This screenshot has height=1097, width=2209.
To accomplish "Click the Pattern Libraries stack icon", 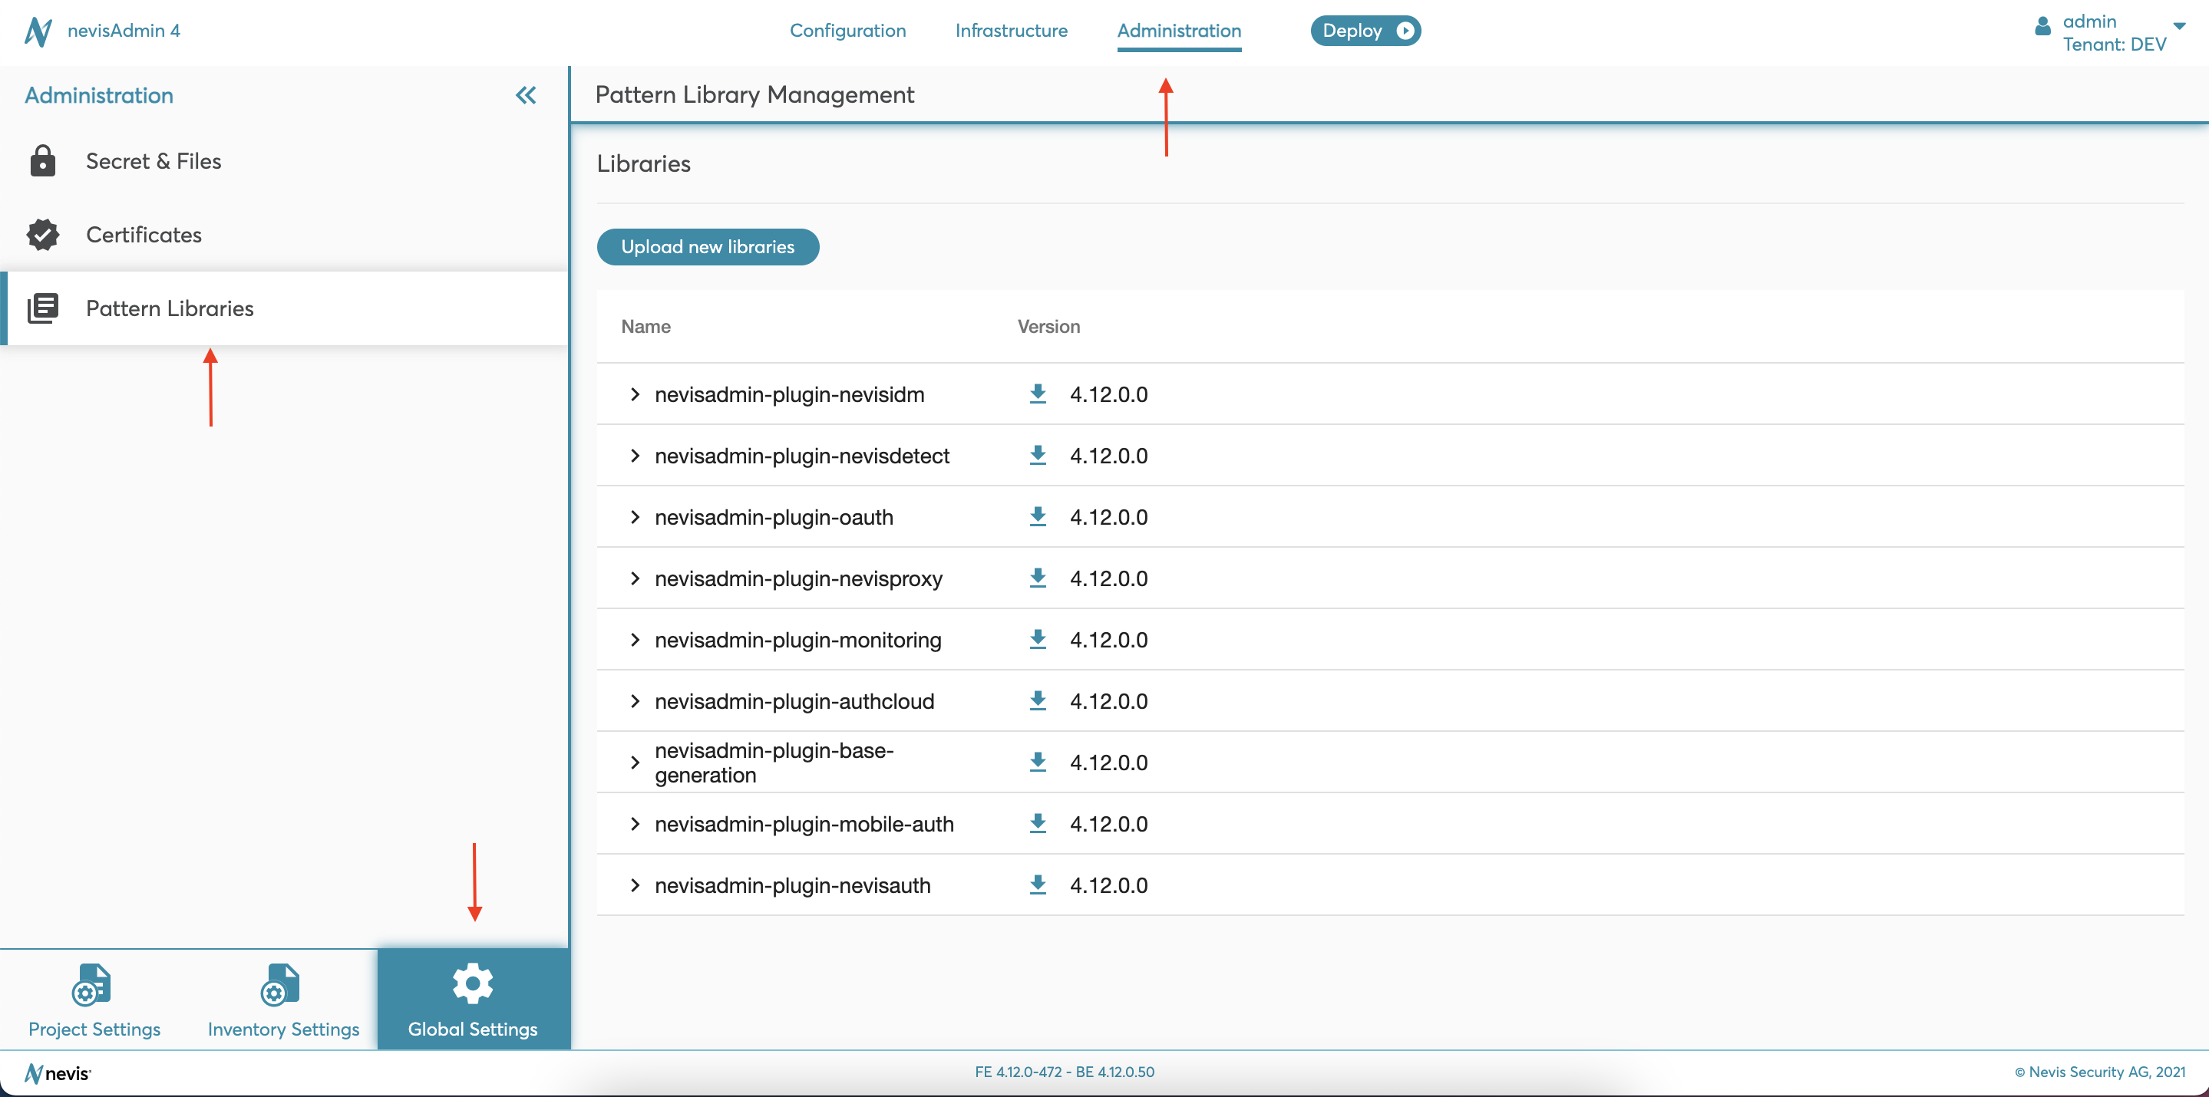I will pyautogui.click(x=43, y=308).
